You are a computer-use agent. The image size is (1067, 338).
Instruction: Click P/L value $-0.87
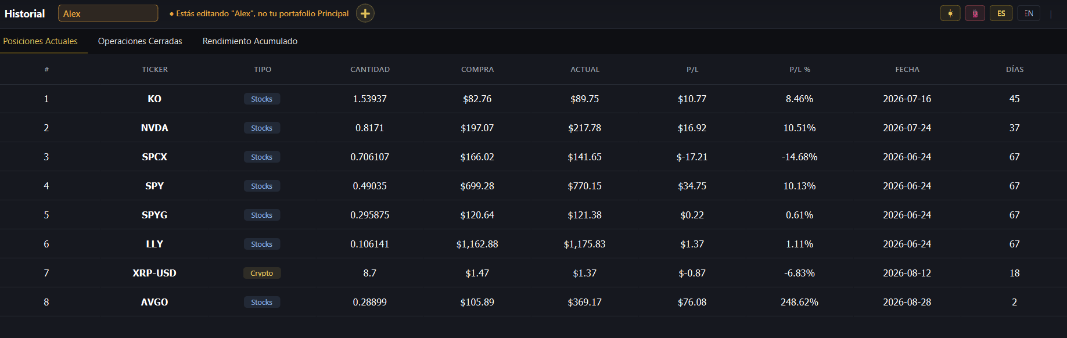[692, 273]
